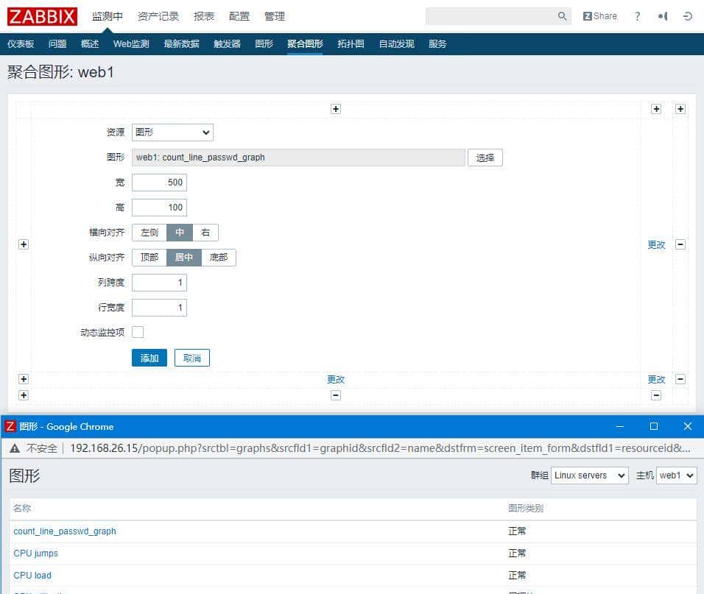Click the ZABBIX logo
The height and width of the screenshot is (594, 704).
[42, 16]
